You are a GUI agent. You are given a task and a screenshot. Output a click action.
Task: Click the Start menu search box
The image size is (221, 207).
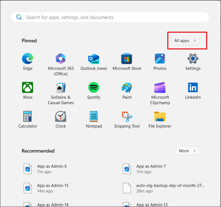click(110, 17)
